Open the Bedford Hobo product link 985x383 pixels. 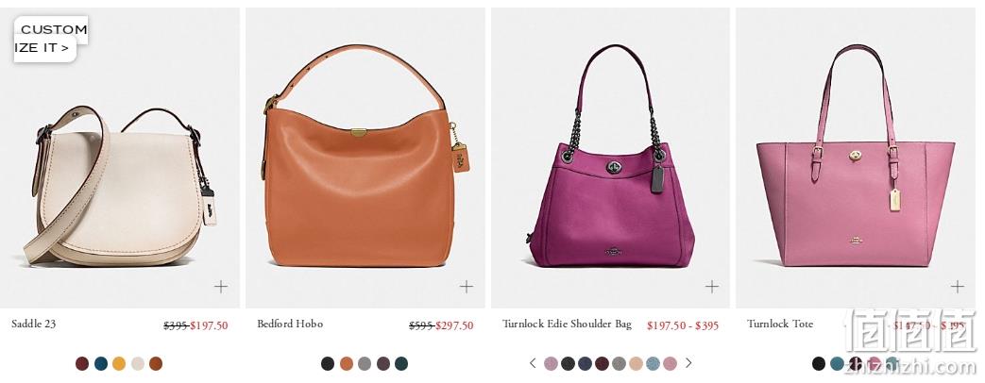click(x=290, y=324)
